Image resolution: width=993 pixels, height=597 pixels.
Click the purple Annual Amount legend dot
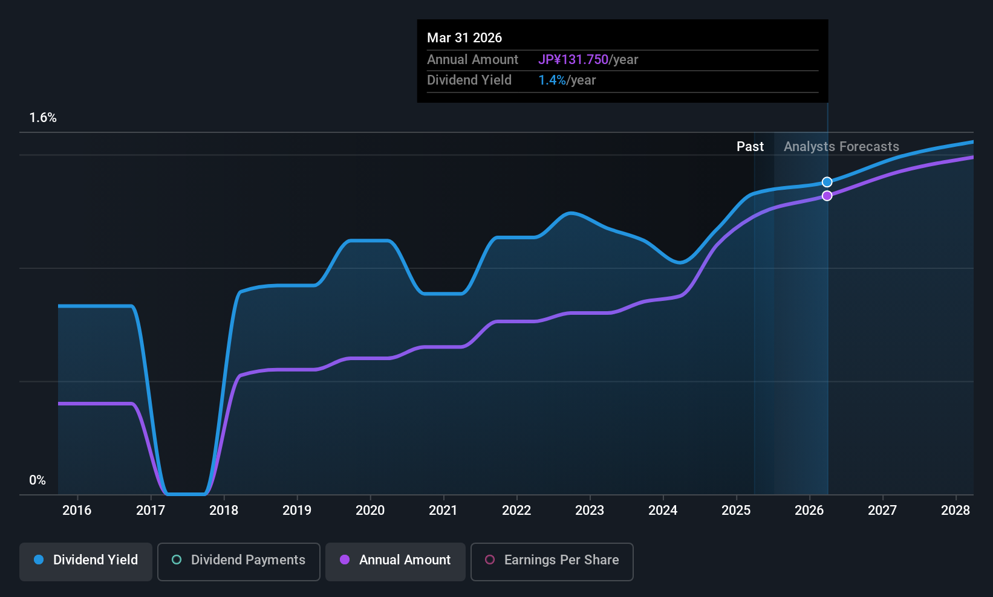[345, 560]
